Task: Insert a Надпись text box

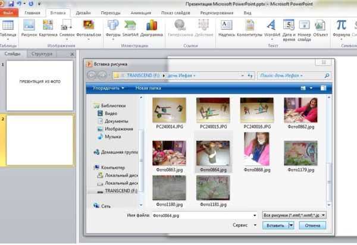Action: point(227,29)
